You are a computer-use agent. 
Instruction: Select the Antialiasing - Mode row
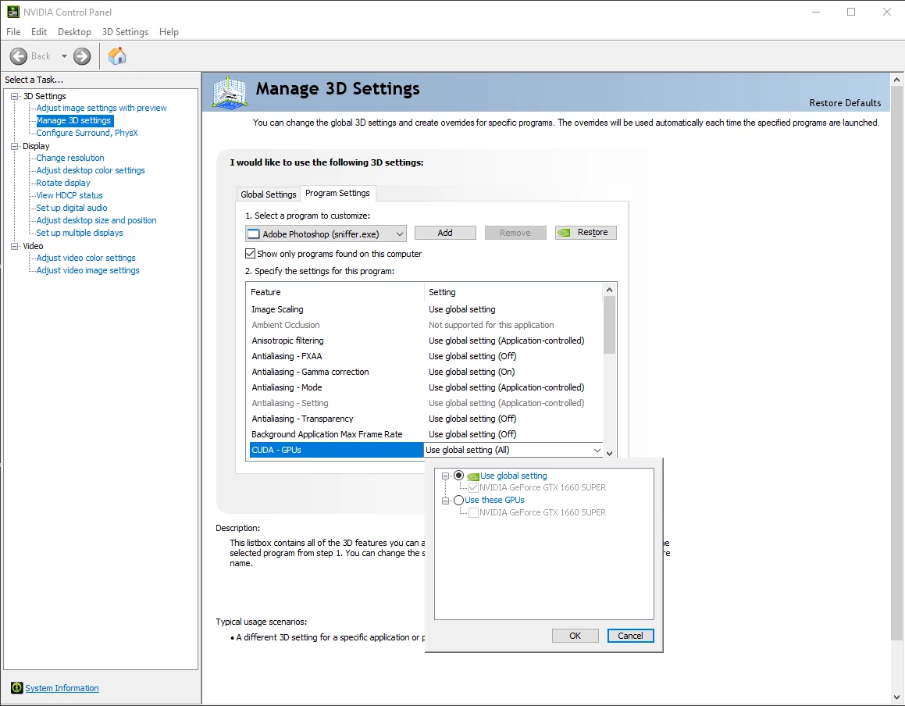(x=426, y=387)
